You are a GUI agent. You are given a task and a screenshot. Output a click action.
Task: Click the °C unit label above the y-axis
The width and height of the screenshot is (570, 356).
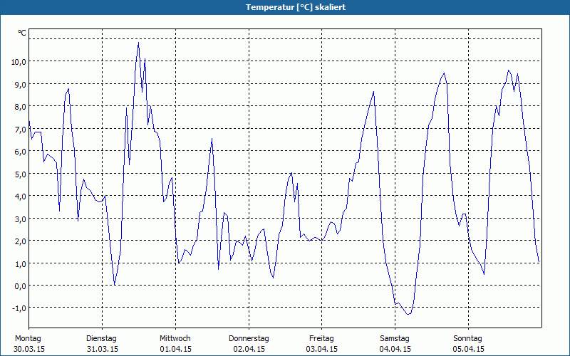click(x=22, y=33)
